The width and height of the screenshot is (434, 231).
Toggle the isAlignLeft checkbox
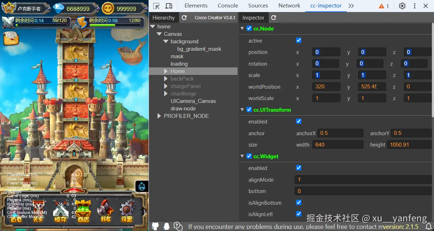(299, 214)
